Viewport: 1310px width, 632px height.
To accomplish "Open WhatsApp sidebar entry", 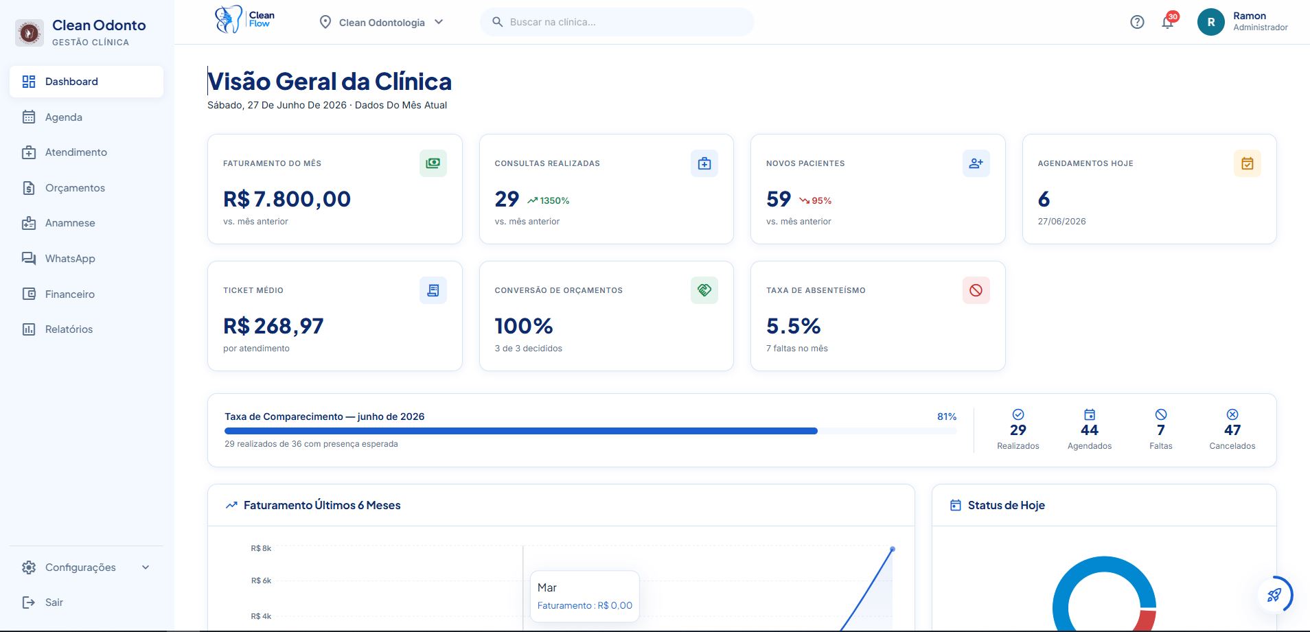I will (87, 259).
